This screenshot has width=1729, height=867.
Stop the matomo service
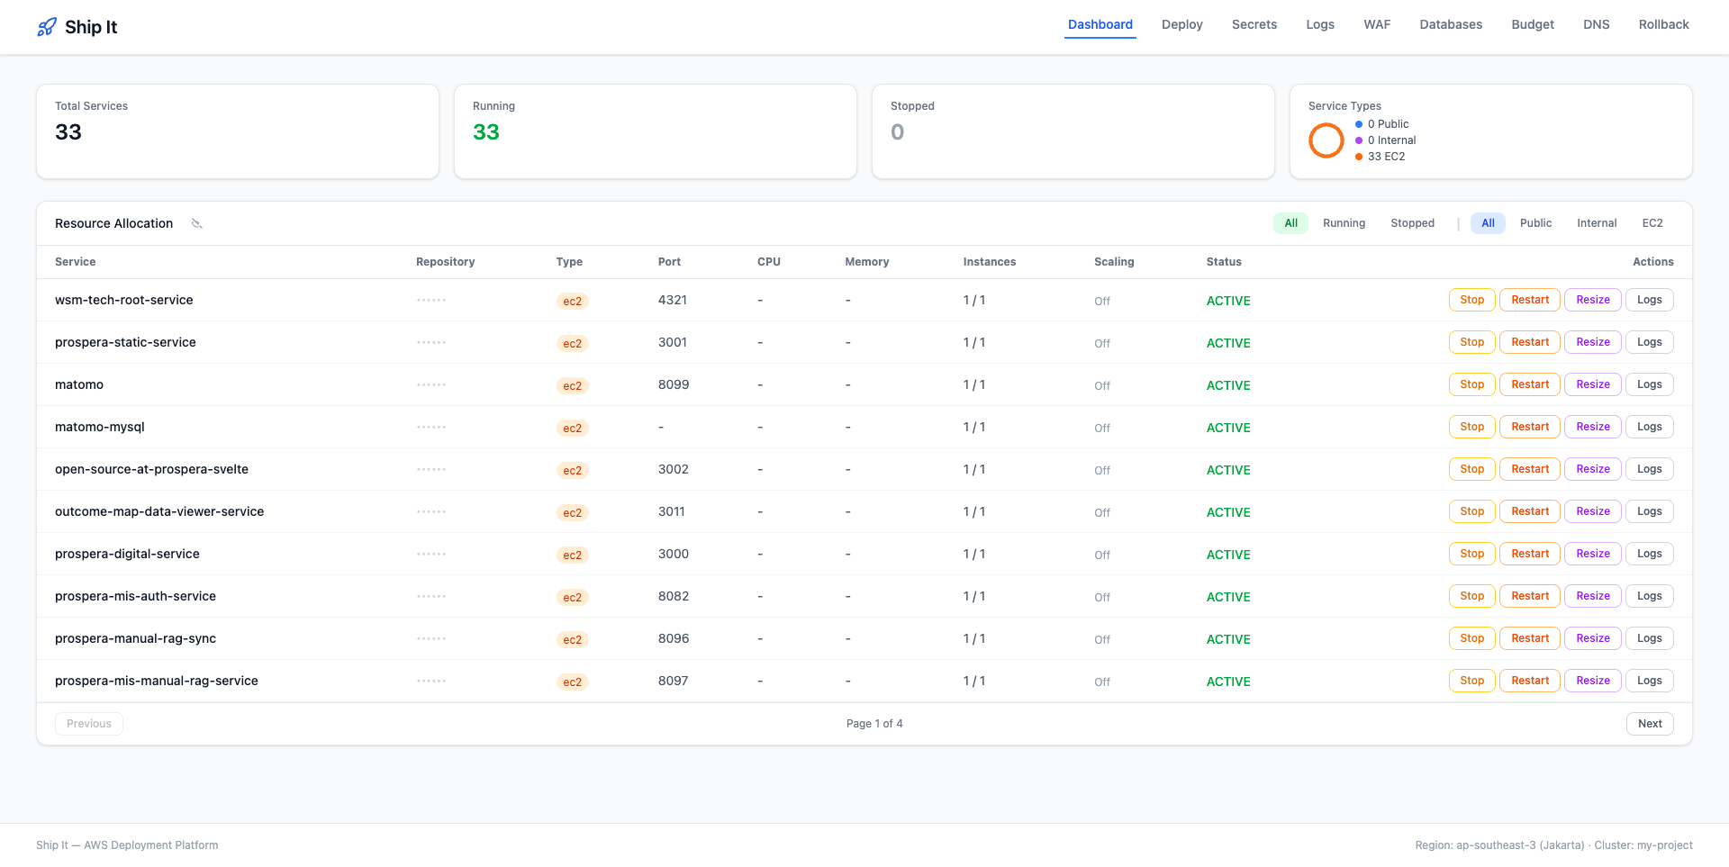1471,384
